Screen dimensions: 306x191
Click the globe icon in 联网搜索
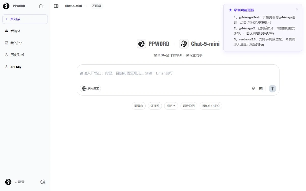pos(84,89)
